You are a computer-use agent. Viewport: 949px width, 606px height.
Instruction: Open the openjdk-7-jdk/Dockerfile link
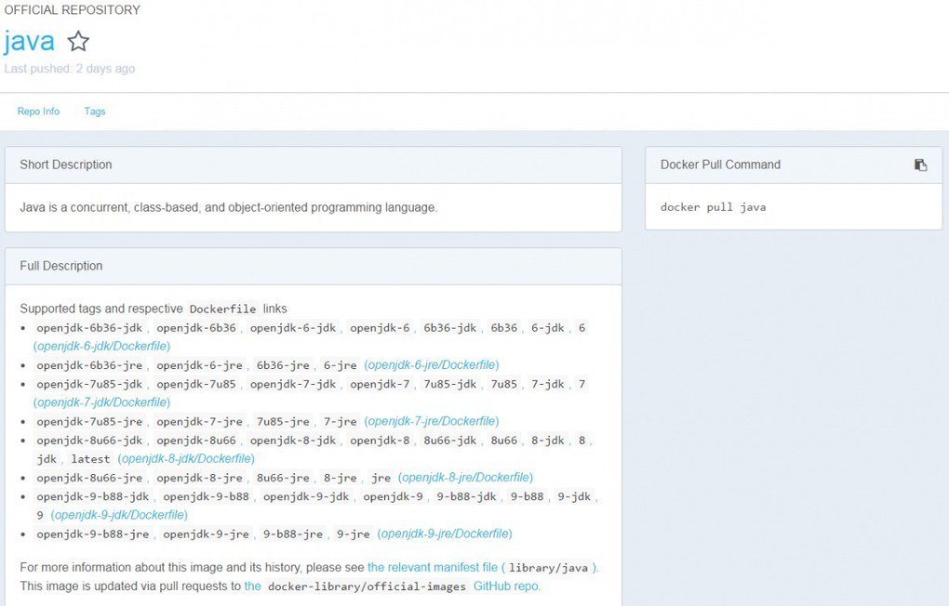point(102,402)
